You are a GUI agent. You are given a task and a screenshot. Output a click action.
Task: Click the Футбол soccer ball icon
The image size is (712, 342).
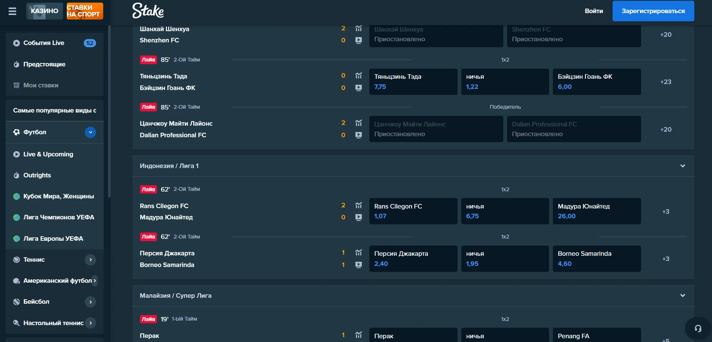coord(16,132)
